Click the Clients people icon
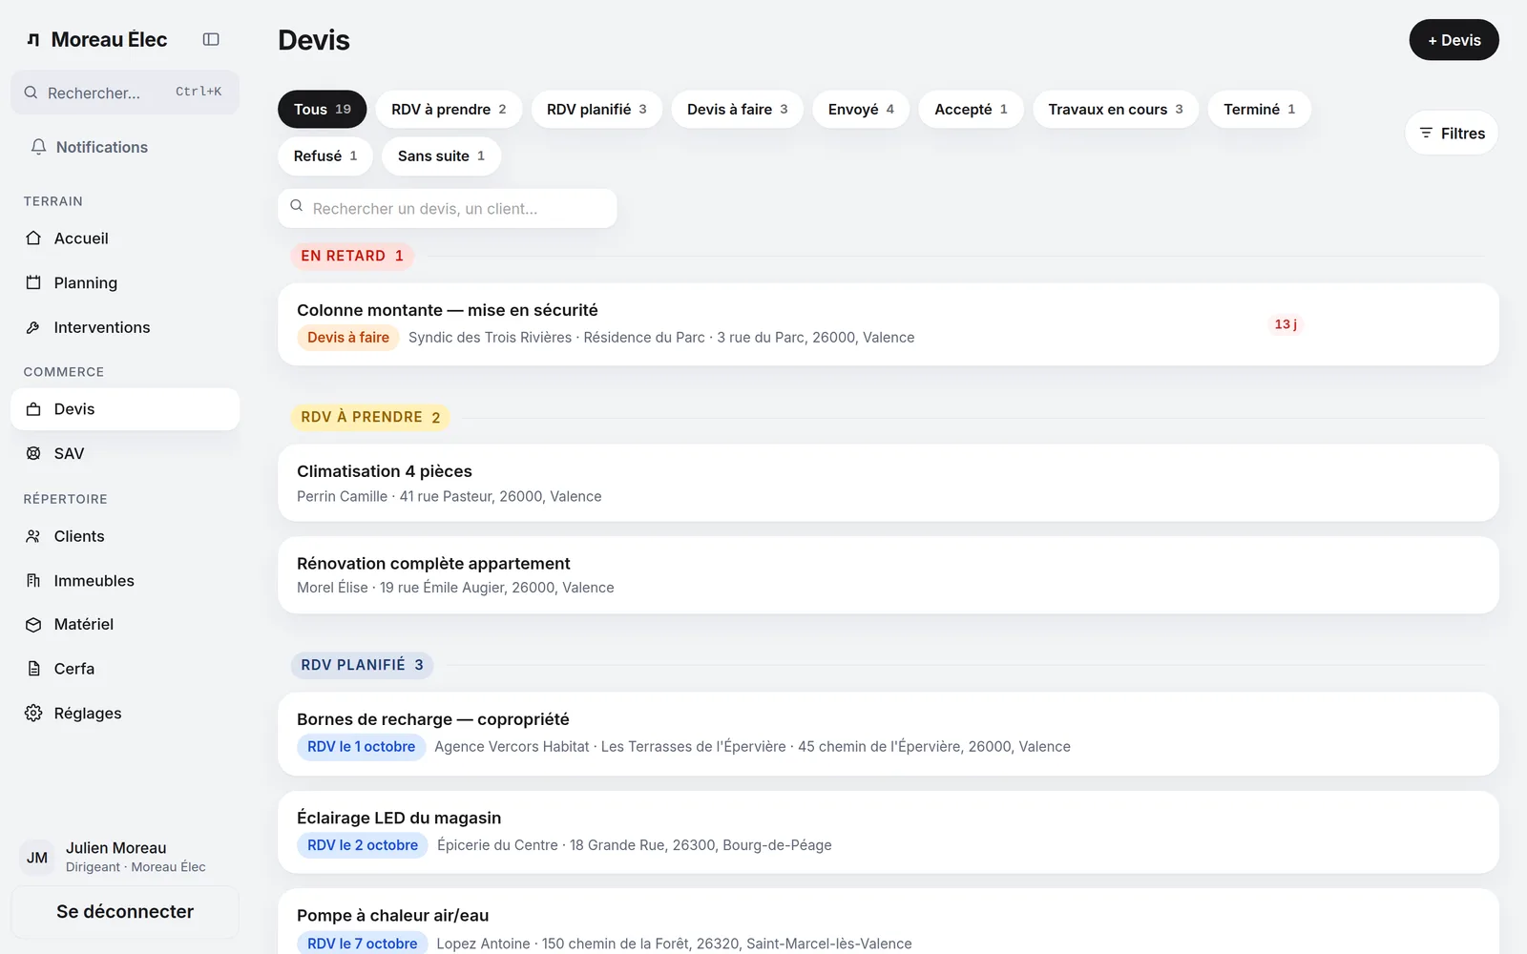Viewport: 1527px width, 954px height. (33, 536)
